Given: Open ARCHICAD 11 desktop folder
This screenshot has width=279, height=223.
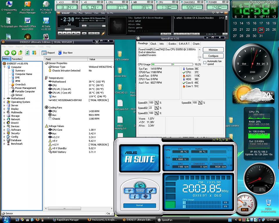Looking at the screenshot, I should pyautogui.click(x=121, y=89).
